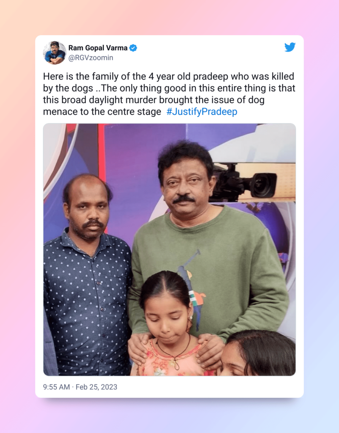Image resolution: width=339 pixels, height=433 pixels.
Task: Visit the @RGVzoomin handle
Action: 90,58
